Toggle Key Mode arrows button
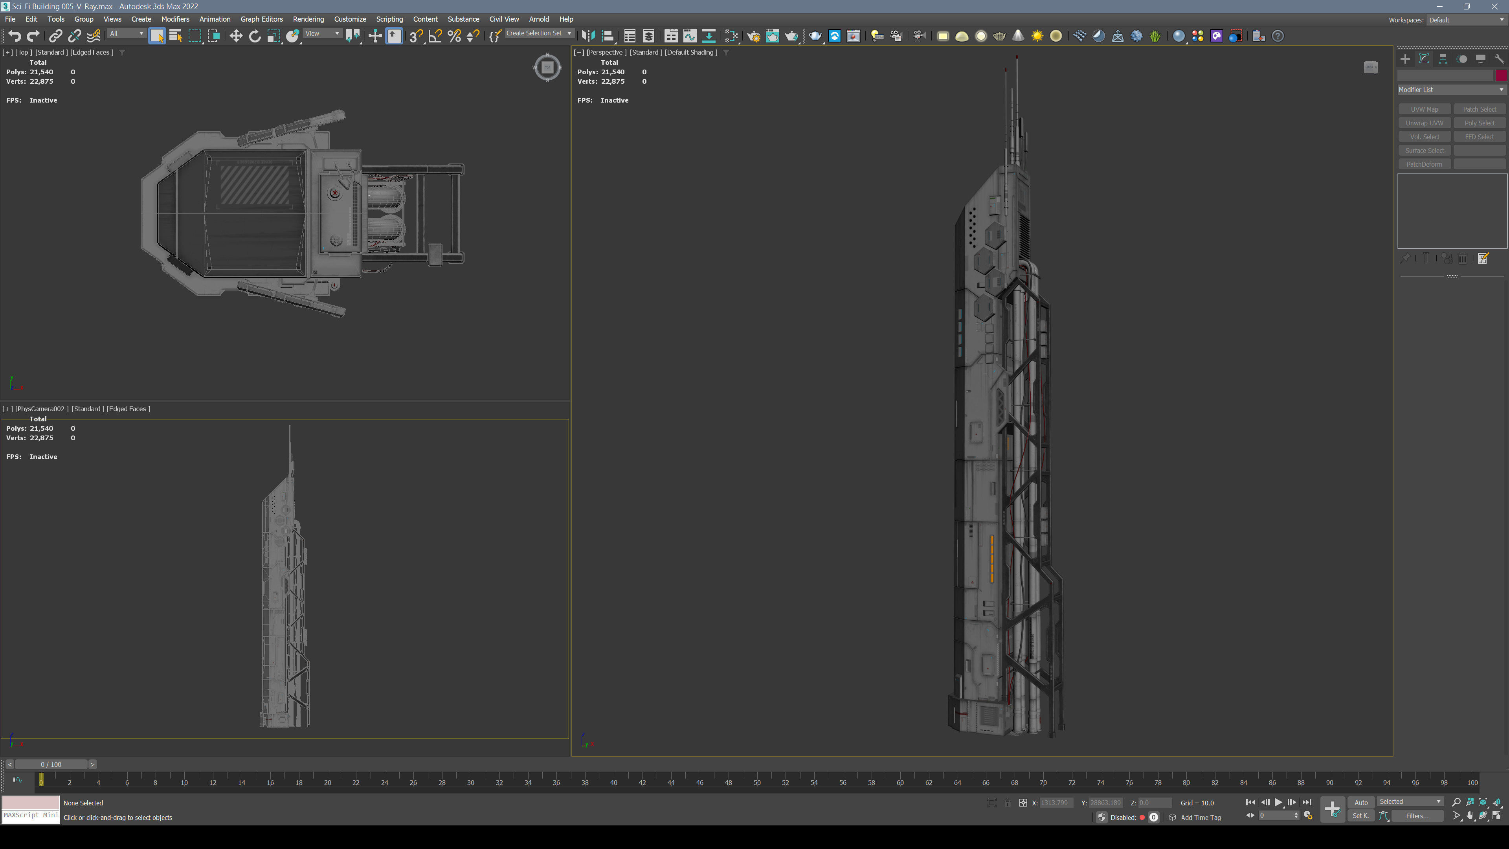Screen dimensions: 1509x849 tap(1250, 816)
